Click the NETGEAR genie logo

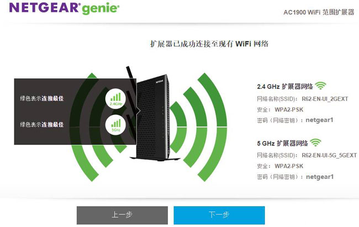[64, 8]
